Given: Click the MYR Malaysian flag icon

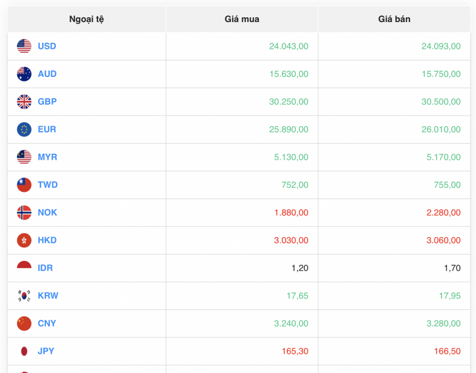Looking at the screenshot, I should pos(24,157).
